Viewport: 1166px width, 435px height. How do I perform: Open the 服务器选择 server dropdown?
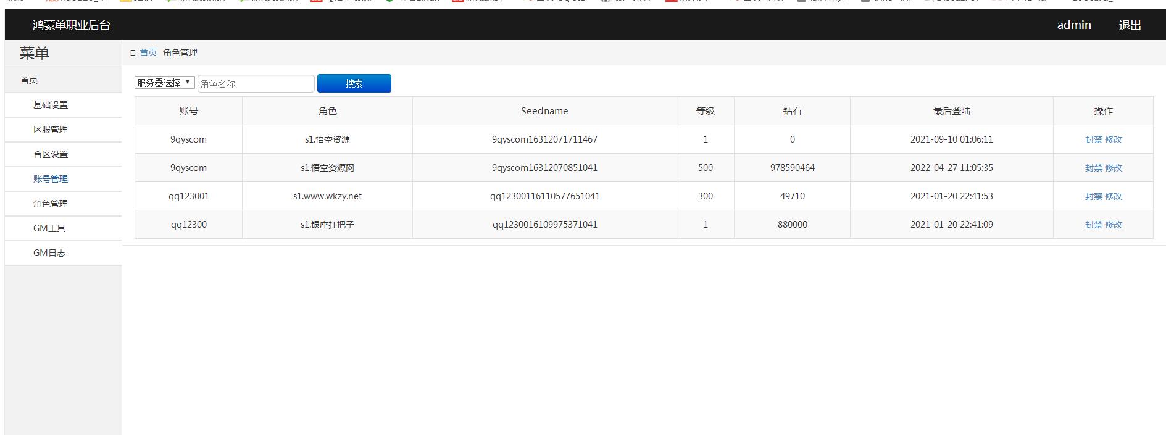(x=164, y=83)
